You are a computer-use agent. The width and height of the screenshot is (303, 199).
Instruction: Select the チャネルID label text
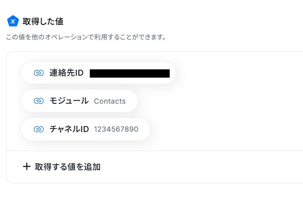tap(69, 129)
